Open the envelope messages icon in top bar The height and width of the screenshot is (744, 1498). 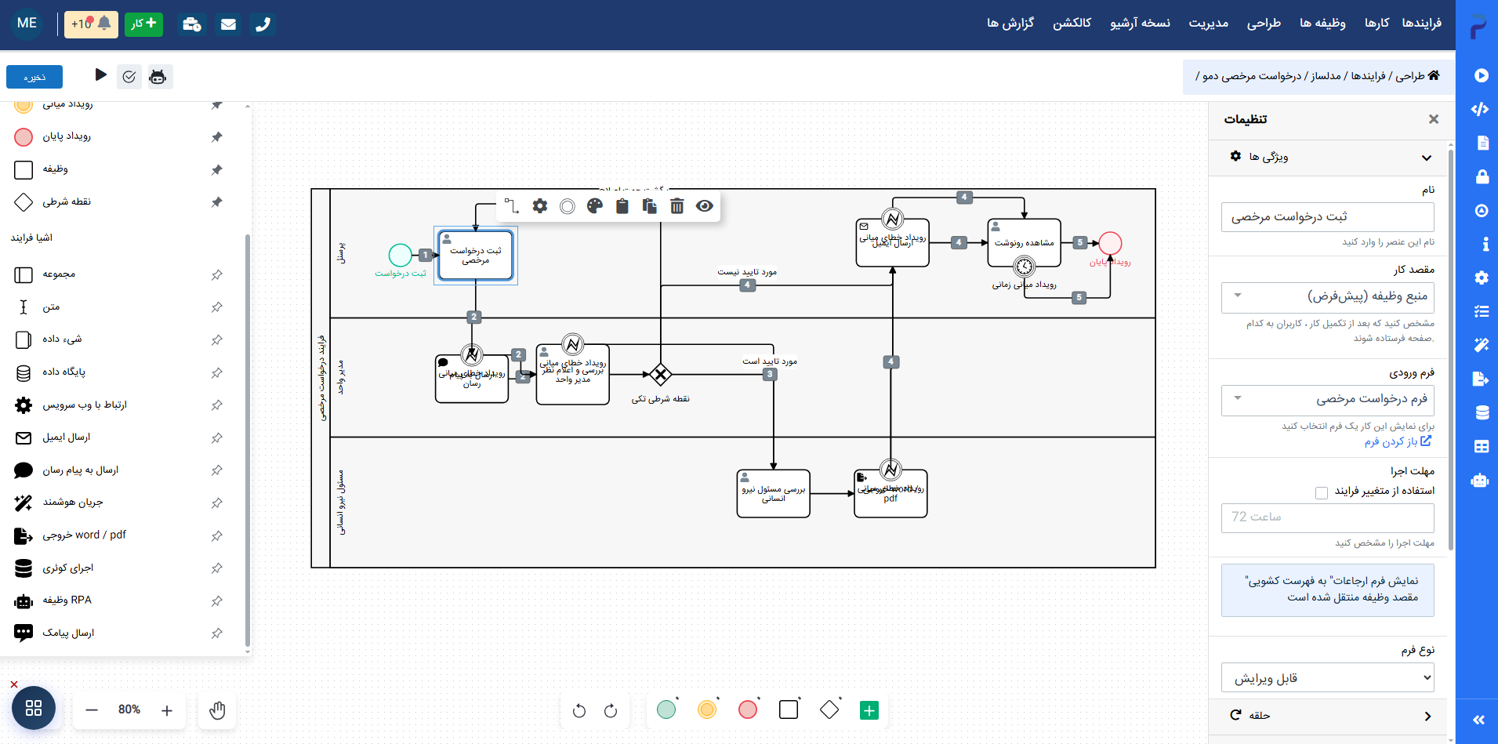[x=228, y=24]
